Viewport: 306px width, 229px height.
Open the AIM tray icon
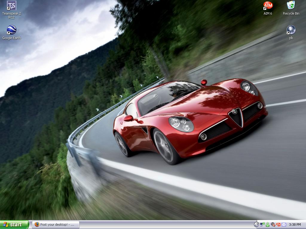279,225
